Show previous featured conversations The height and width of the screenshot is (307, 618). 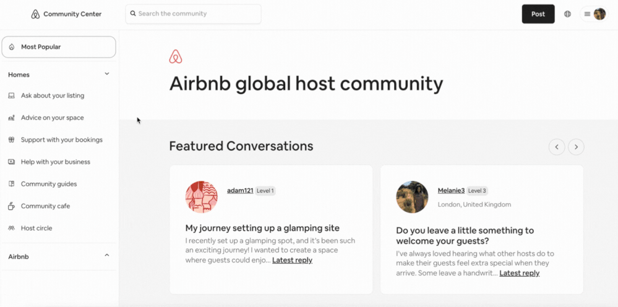coord(557,147)
